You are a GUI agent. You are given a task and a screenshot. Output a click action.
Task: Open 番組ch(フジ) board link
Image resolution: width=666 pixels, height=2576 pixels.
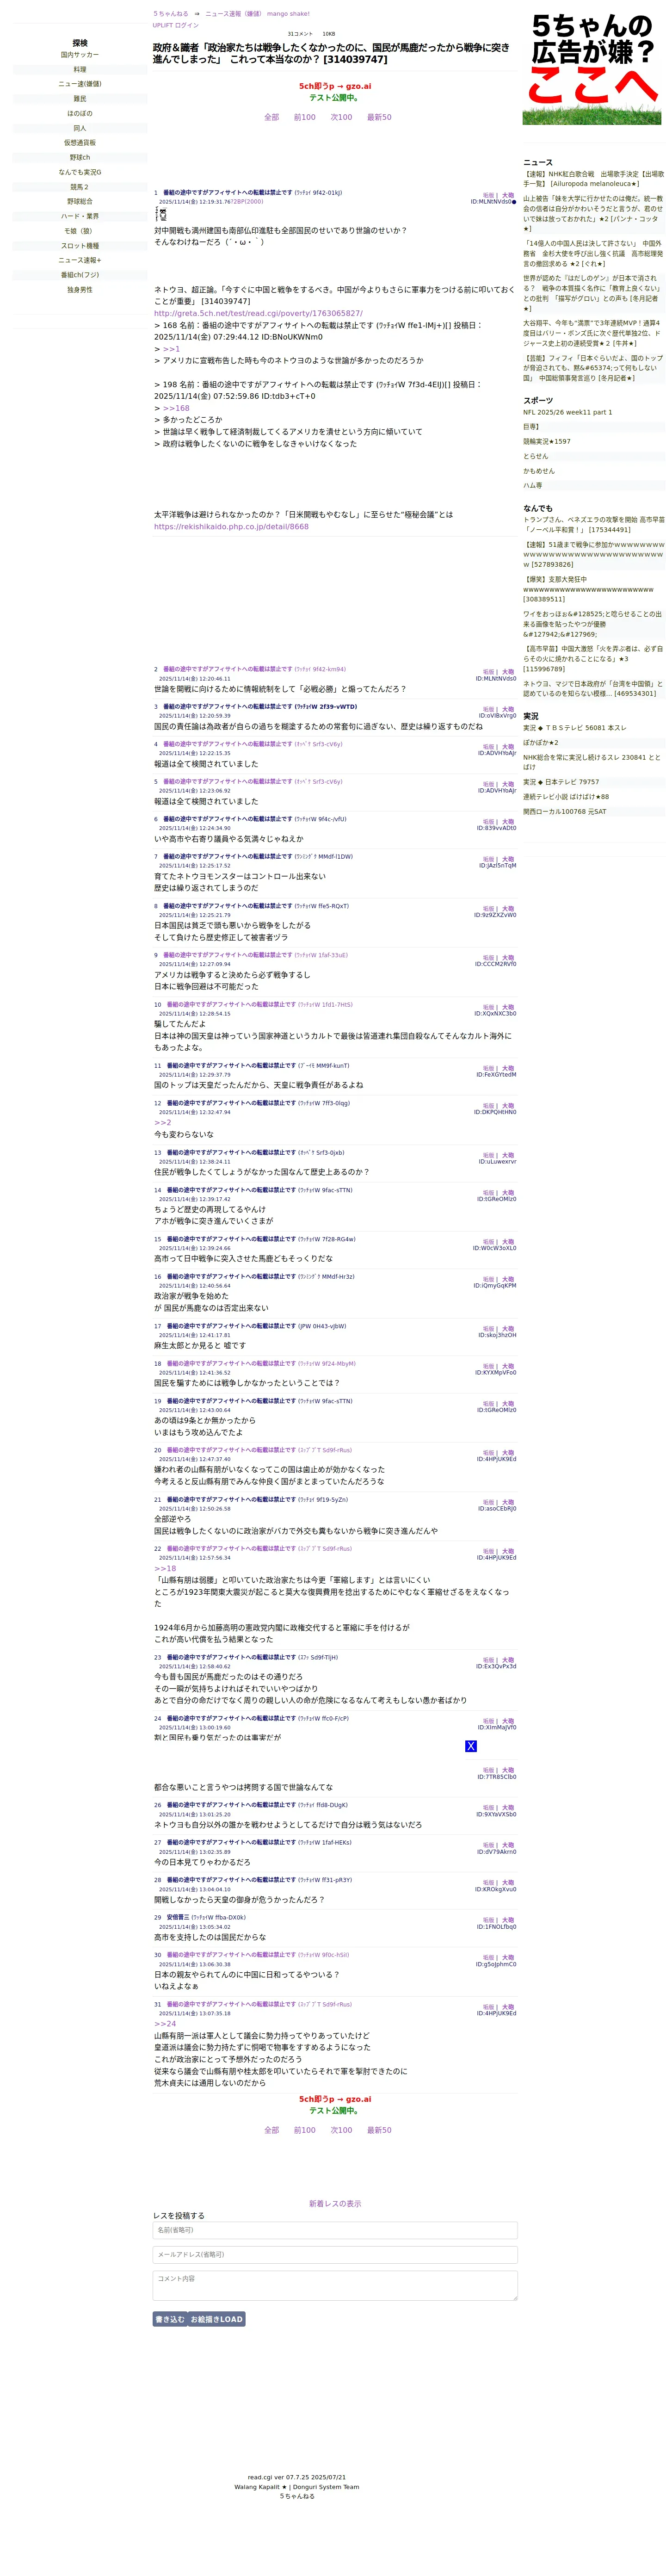[x=80, y=275]
